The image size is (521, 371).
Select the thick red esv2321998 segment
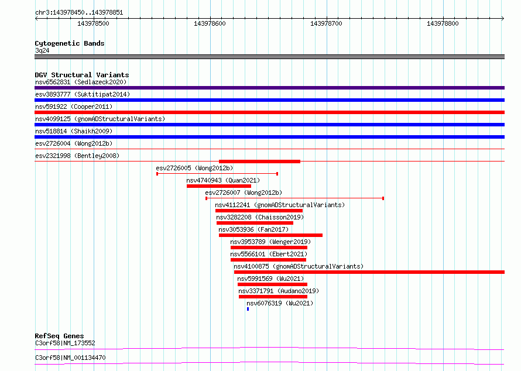259,162
